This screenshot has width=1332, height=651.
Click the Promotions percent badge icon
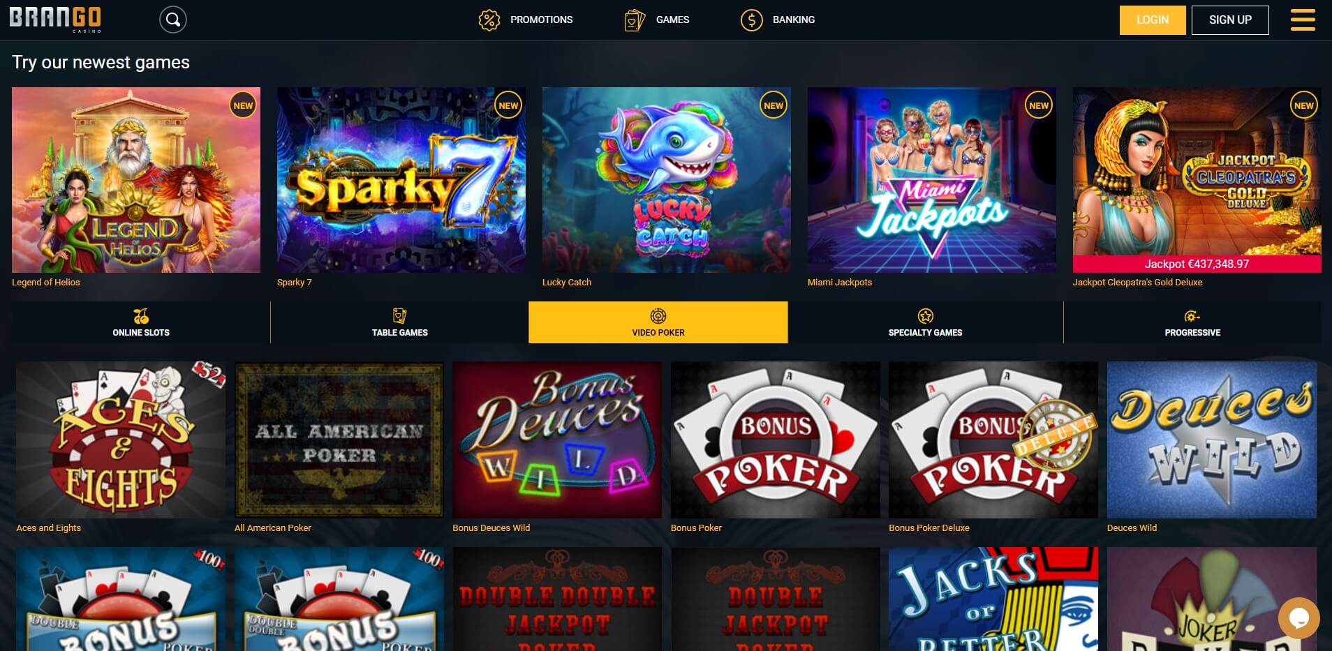[x=489, y=20]
